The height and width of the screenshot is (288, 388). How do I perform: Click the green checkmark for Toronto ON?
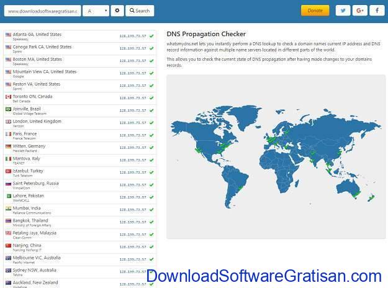click(x=151, y=98)
